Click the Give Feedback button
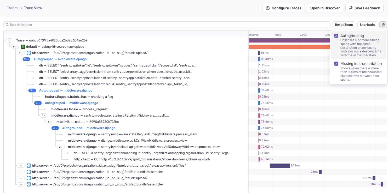The height and width of the screenshot is (193, 388). [x=364, y=8]
